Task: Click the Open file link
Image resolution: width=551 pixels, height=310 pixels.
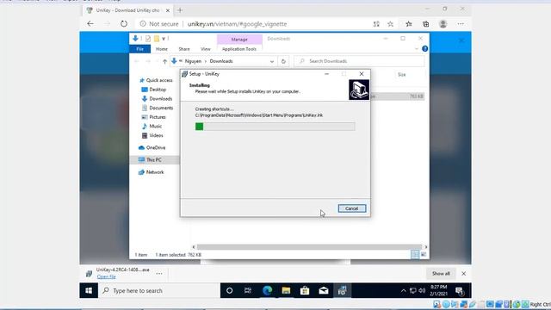Action: click(x=106, y=277)
